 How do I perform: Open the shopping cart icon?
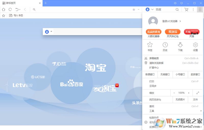coord(186,9)
